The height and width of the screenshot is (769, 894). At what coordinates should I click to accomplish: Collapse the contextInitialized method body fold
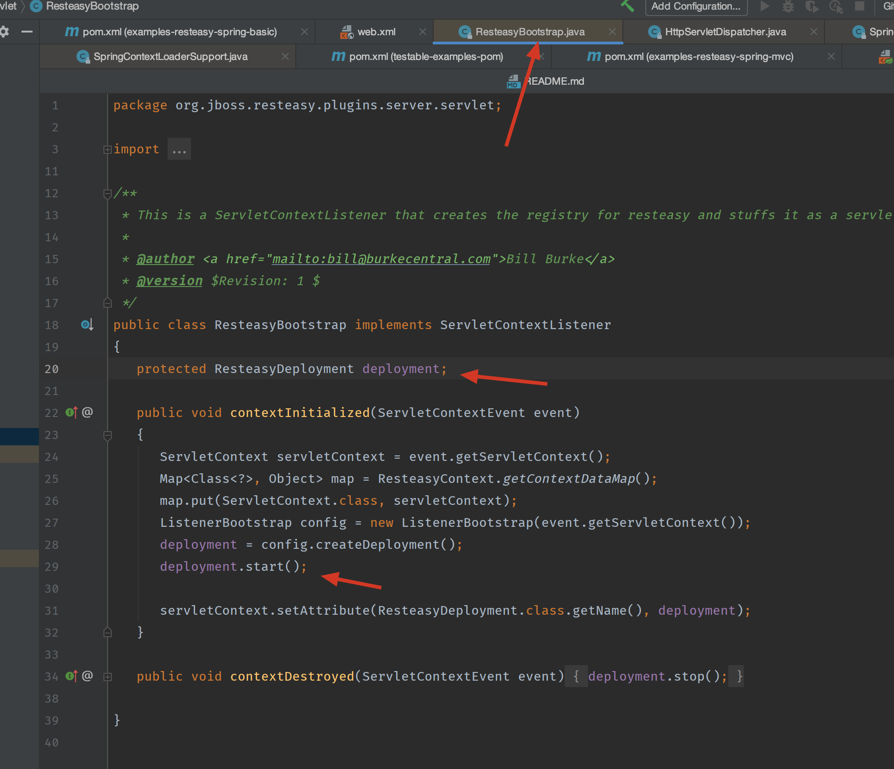tap(108, 435)
